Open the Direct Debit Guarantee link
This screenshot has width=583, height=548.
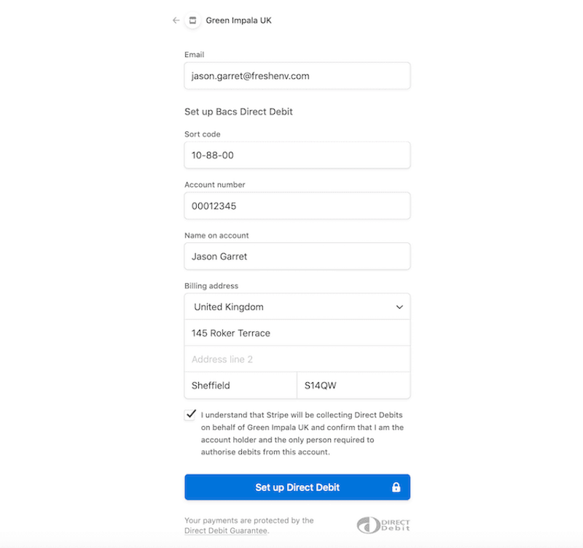[x=227, y=531]
